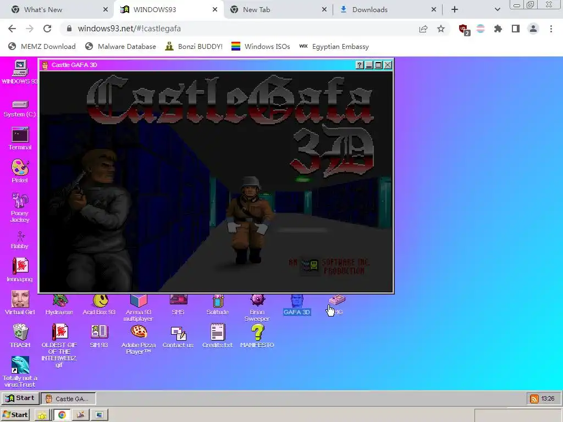Launch the Terminal desktop icon
This screenshot has width=563, height=422.
[20, 138]
